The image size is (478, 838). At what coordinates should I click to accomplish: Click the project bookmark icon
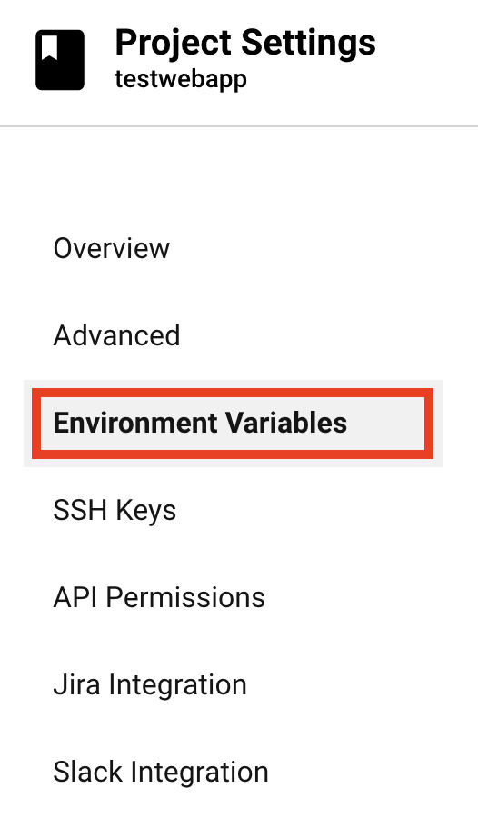coord(60,60)
